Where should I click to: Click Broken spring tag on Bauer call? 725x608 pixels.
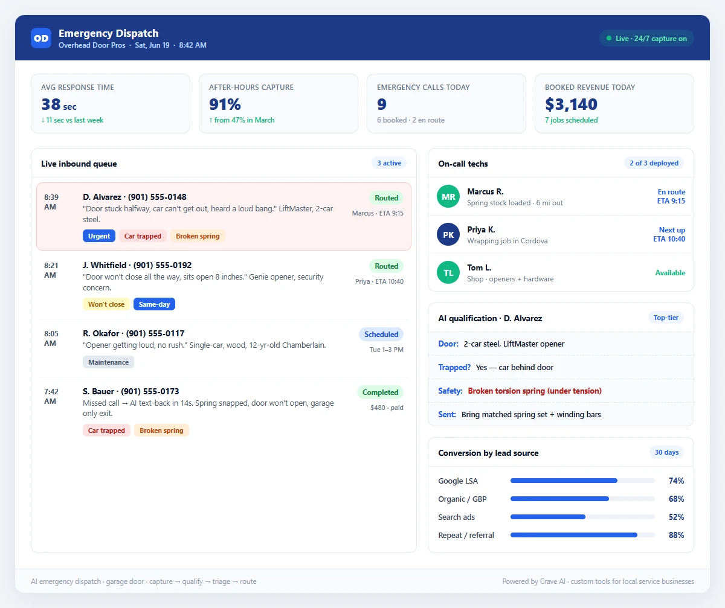click(161, 430)
